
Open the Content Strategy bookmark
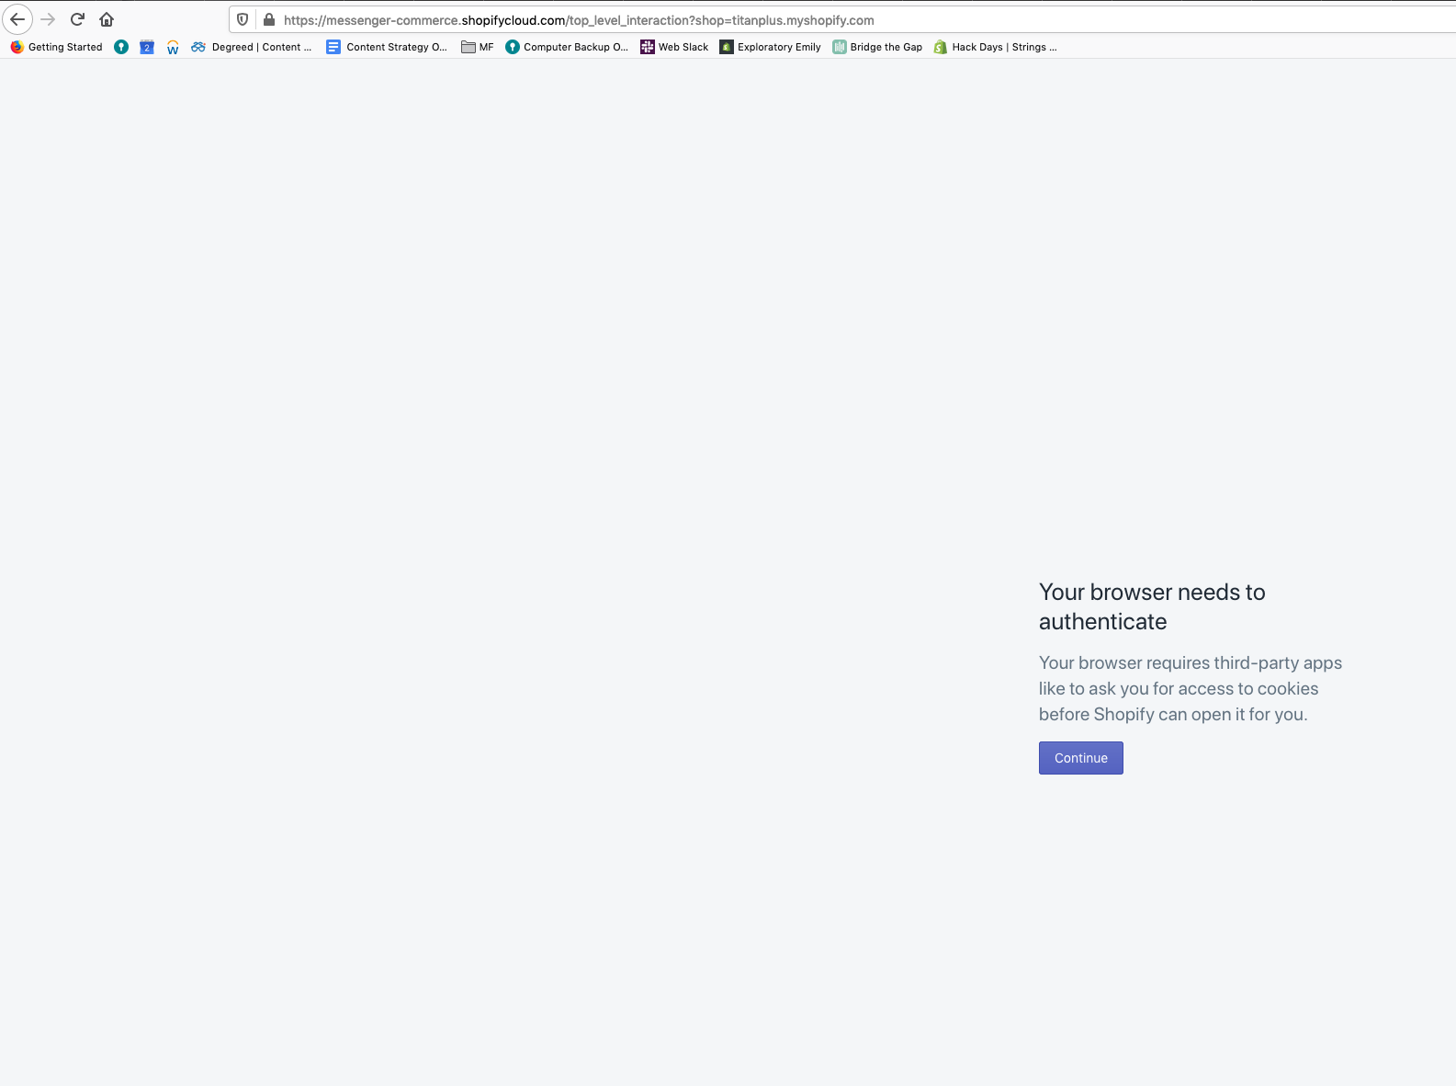click(x=387, y=47)
